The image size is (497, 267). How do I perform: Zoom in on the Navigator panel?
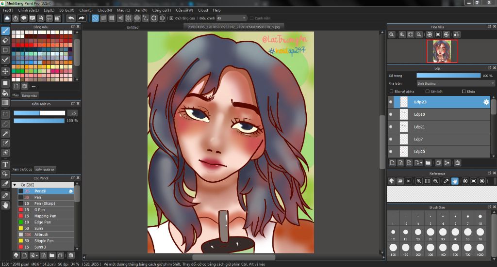click(x=402, y=34)
